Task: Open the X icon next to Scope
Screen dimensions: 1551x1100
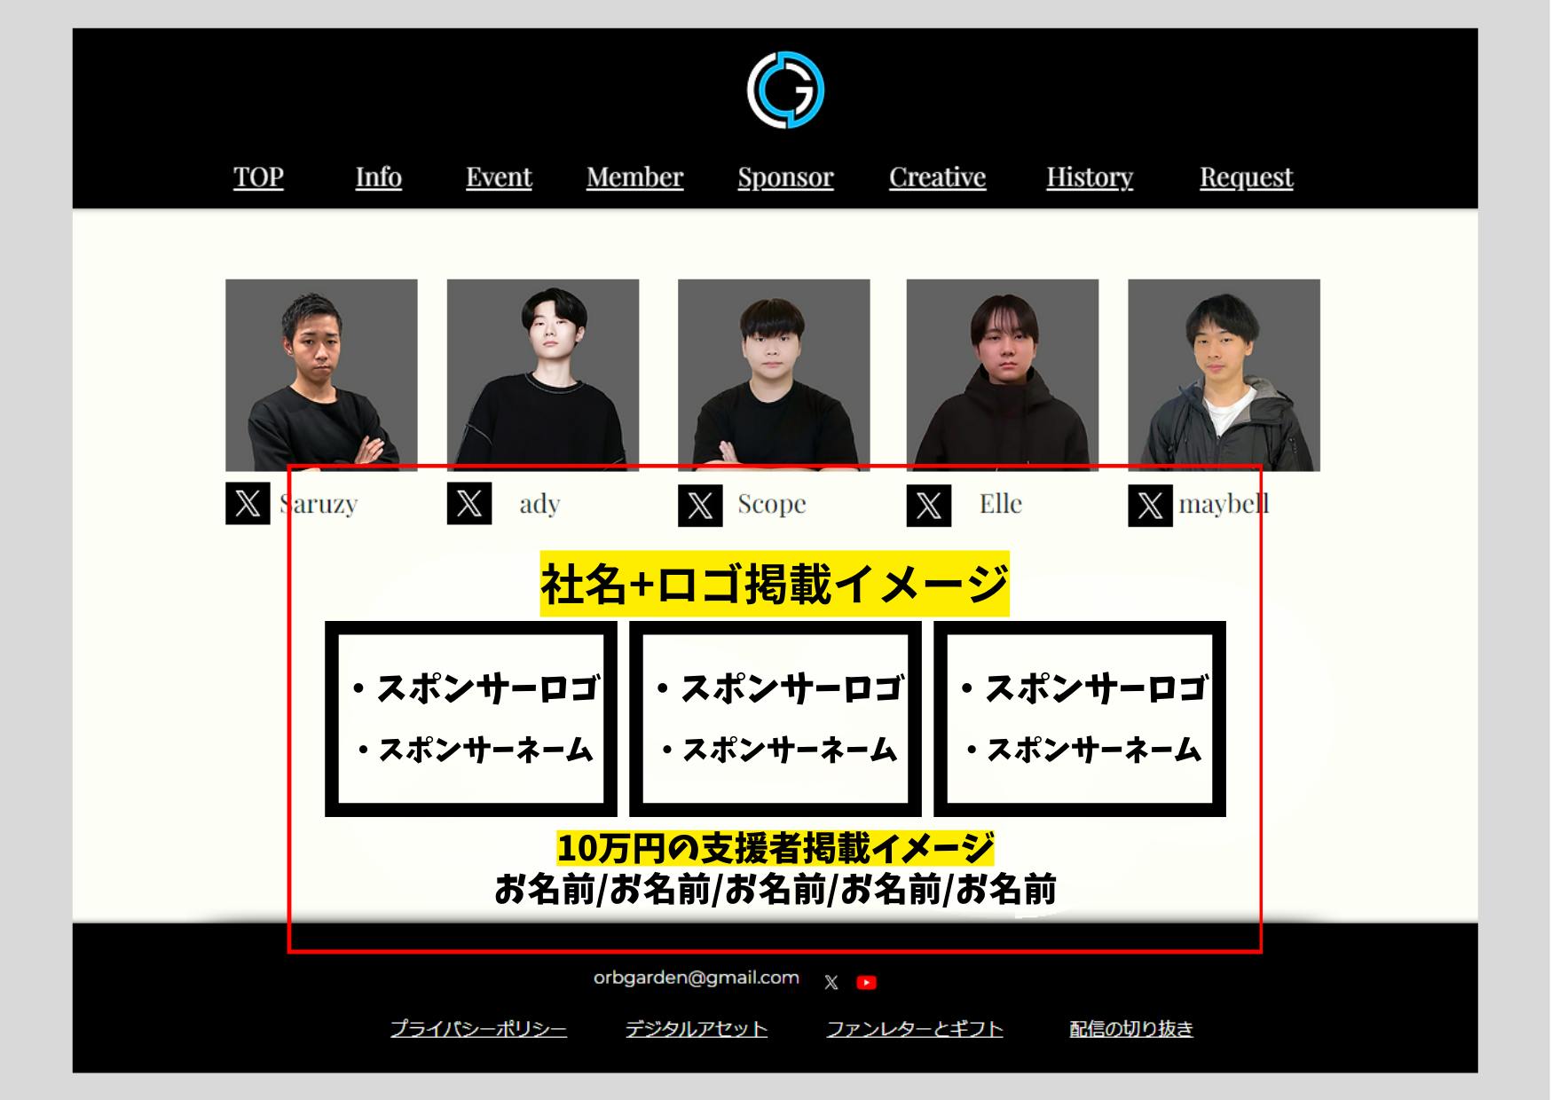Action: coord(700,506)
